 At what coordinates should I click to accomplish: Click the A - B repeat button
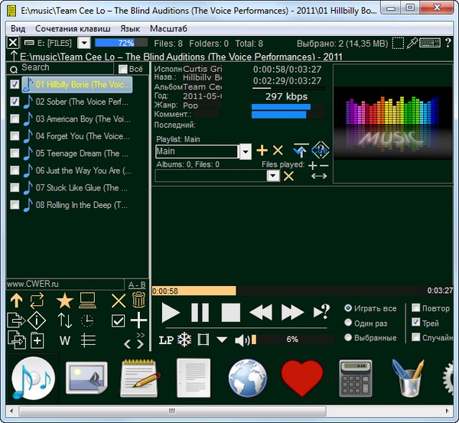pyautogui.click(x=137, y=284)
